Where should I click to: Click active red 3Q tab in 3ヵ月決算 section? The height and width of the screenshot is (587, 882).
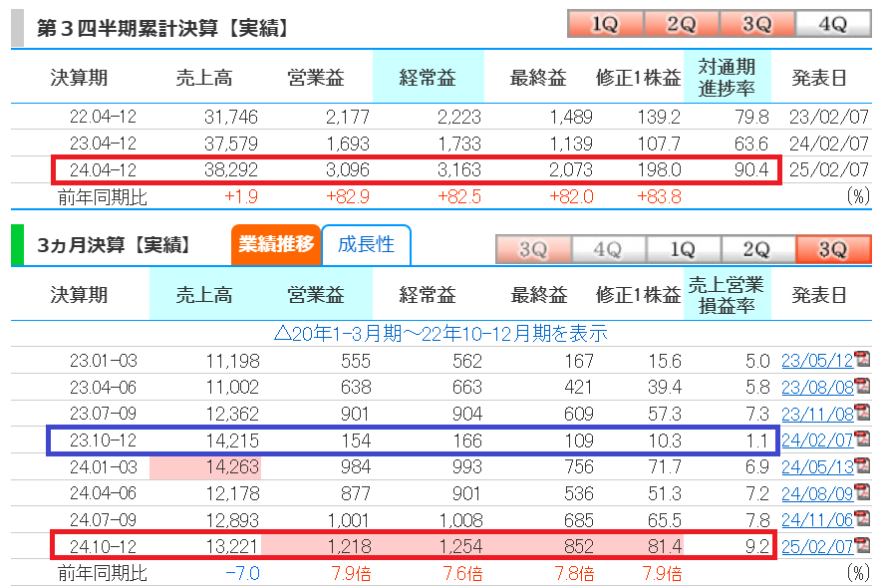pos(833,249)
